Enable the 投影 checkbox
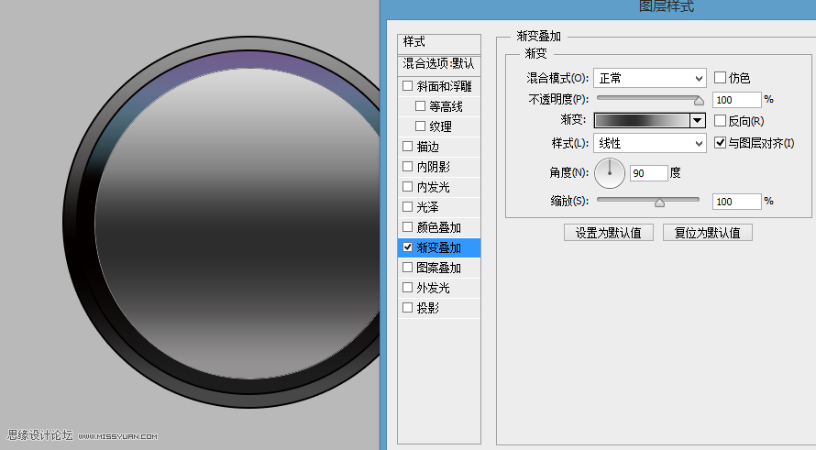Viewport: 816px width, 450px height. click(x=407, y=307)
